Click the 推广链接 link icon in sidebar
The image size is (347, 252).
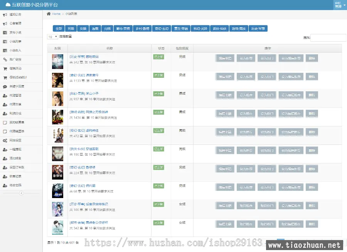point(5,59)
